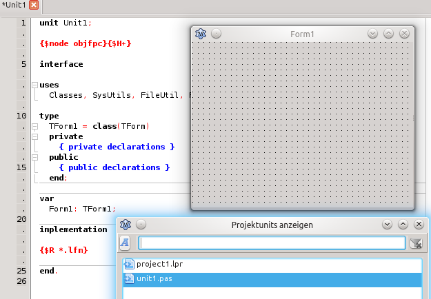The width and height of the screenshot is (431, 299).
Task: Maximize the Form1 designer window
Action: coord(388,33)
